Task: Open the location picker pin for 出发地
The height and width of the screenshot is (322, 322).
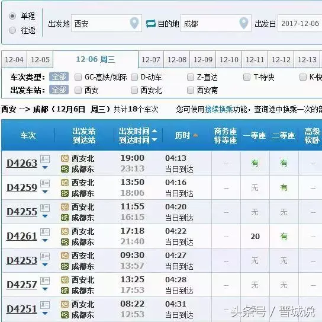Action: [x=134, y=23]
